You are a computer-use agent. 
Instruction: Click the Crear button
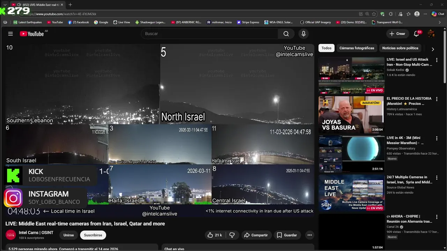click(x=397, y=34)
